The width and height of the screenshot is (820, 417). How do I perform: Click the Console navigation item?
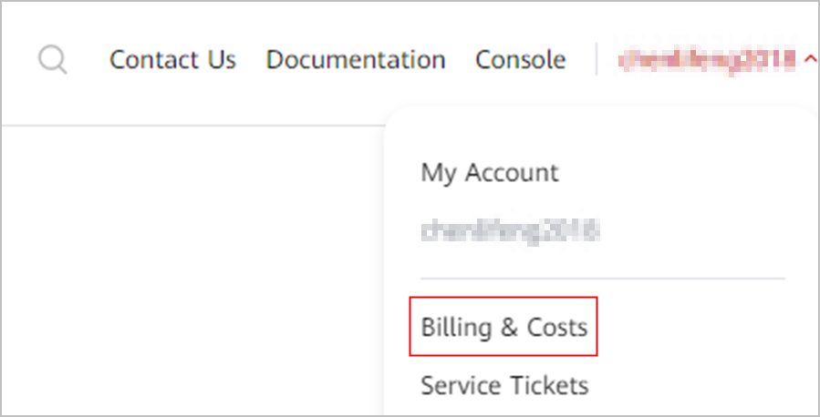520,60
